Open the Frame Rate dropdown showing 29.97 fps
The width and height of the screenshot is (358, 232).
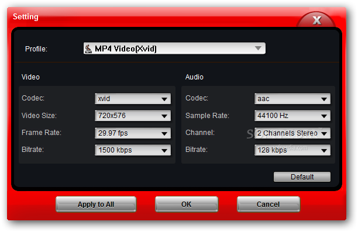[x=133, y=133]
